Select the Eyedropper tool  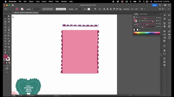click(x=5, y=44)
